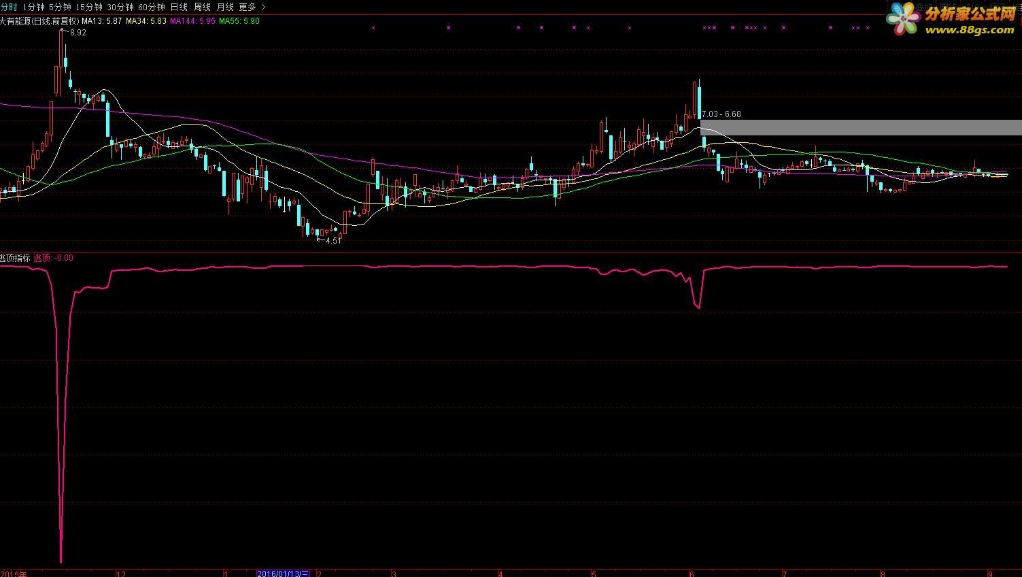Select the MA55: 5.90 indicator label
The image size is (1022, 577).
pyautogui.click(x=239, y=21)
